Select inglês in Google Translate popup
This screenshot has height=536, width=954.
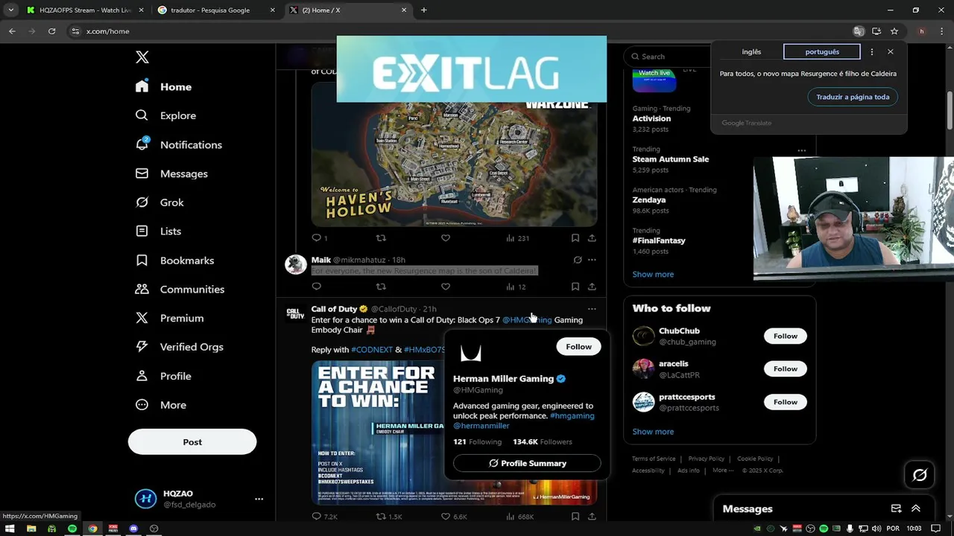point(751,52)
